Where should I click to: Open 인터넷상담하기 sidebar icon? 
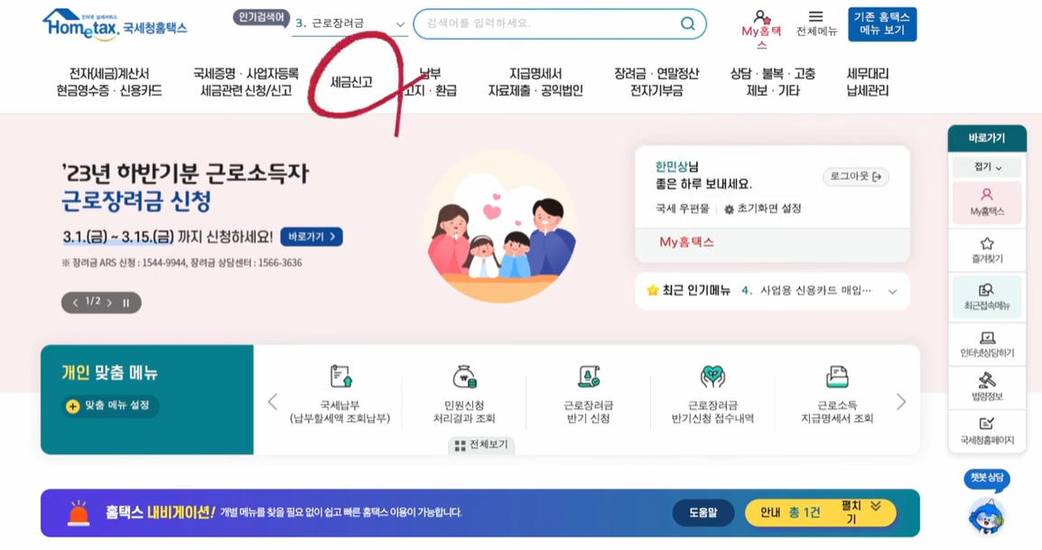point(987,338)
